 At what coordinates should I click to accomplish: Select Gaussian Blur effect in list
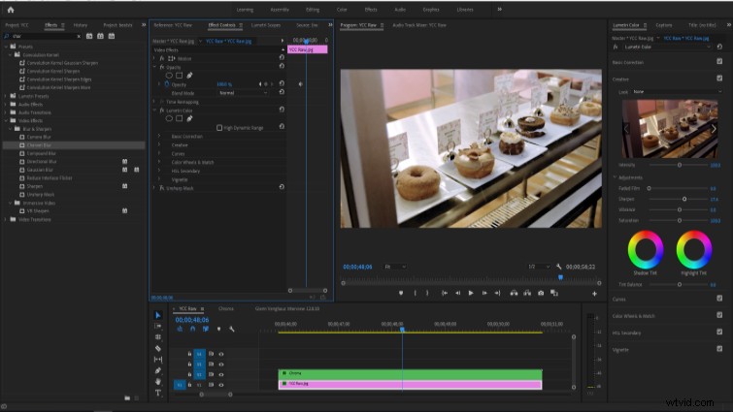(x=40, y=170)
